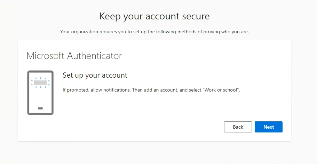Click the blue Next button
The width and height of the screenshot is (317, 164).
coord(268,127)
